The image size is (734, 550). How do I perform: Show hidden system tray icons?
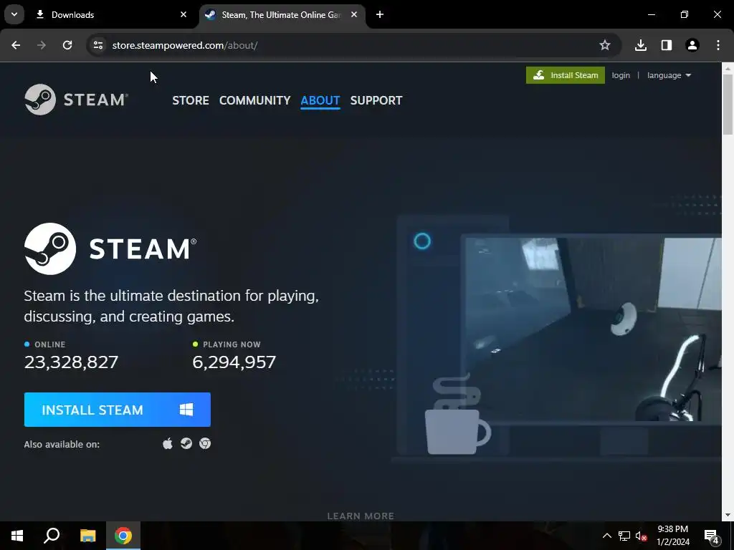(x=606, y=536)
